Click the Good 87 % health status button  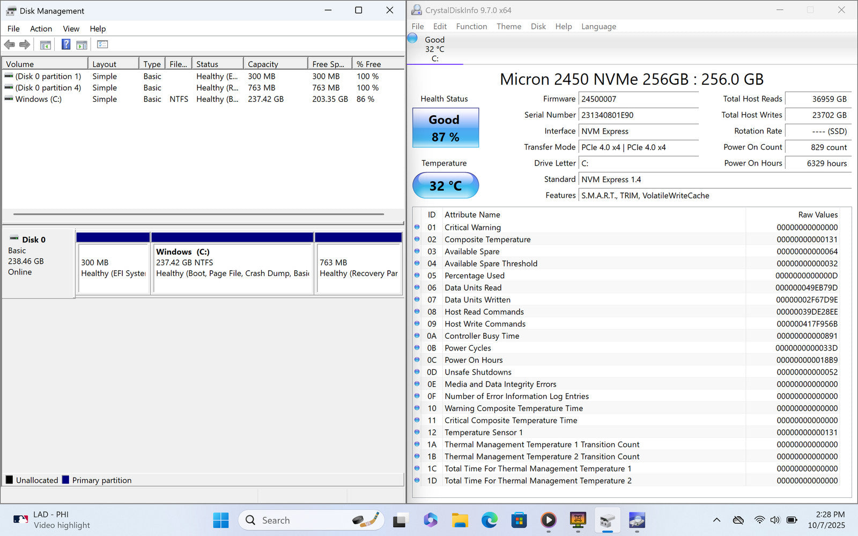coord(445,128)
